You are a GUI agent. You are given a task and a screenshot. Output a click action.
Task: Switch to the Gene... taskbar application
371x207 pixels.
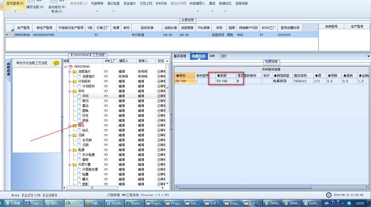click(x=135, y=203)
